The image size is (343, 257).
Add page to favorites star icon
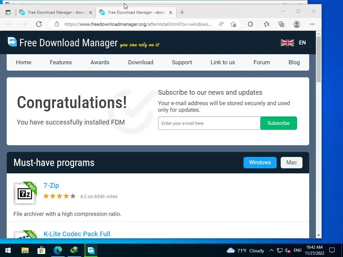coord(233,24)
